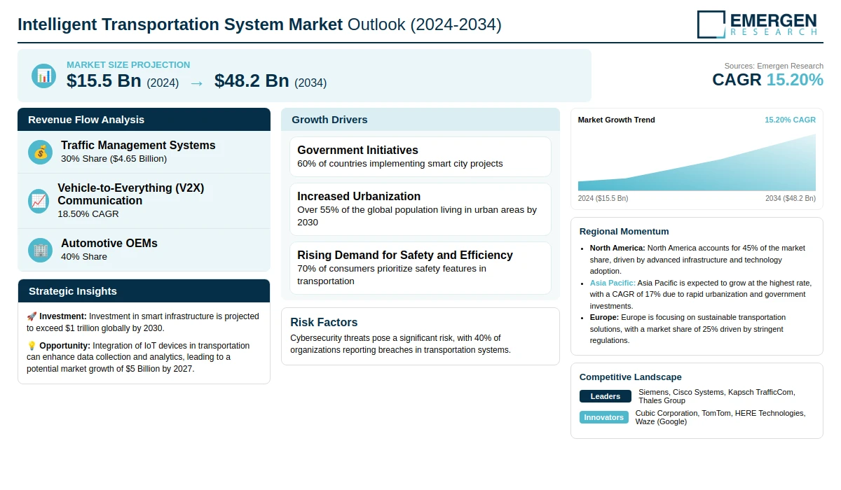Click the CAGR 15.20% figure at top right

[767, 80]
